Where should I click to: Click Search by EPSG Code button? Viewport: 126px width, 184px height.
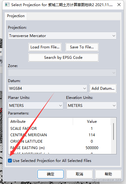click(63, 58)
